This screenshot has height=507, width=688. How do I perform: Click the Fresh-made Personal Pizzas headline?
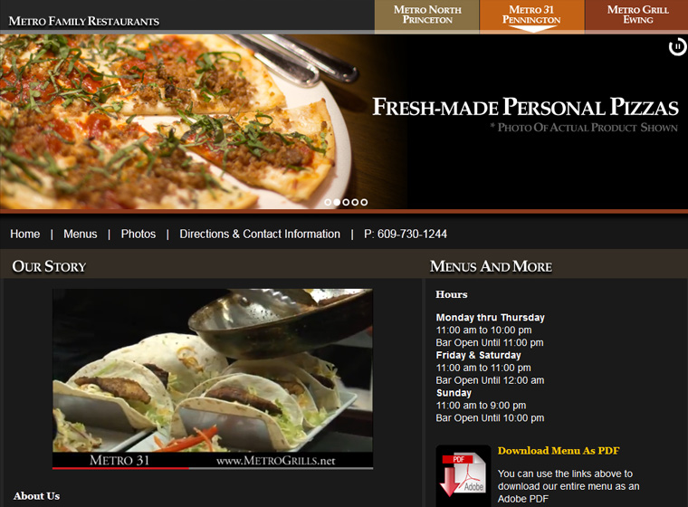(x=525, y=108)
